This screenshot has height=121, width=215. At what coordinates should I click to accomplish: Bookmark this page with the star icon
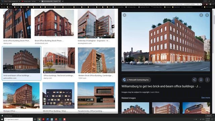(201, 4)
